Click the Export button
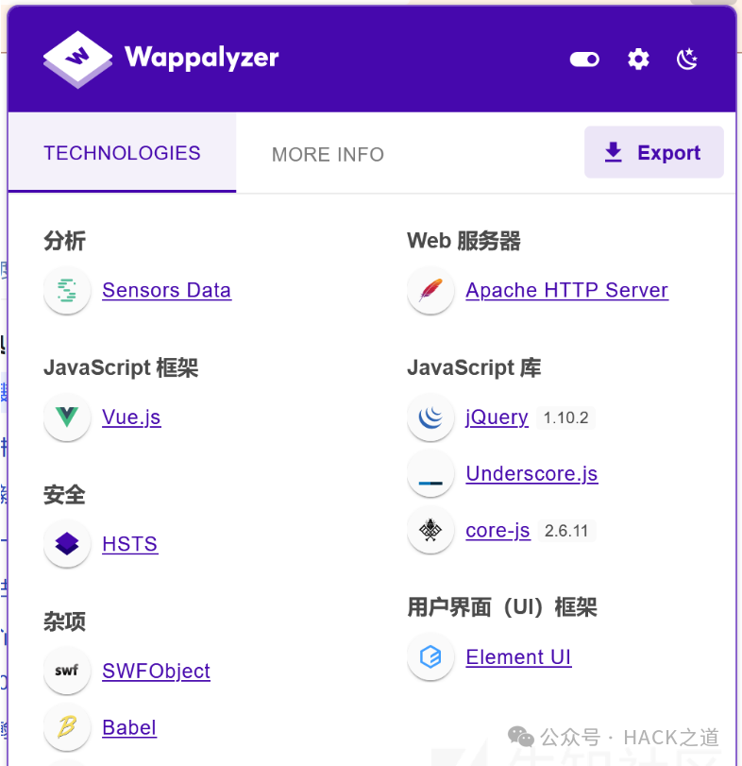The width and height of the screenshot is (742, 766). [x=653, y=152]
